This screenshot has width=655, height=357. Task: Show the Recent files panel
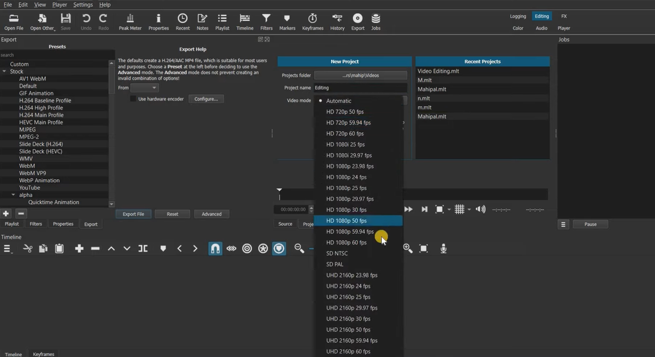coord(182,22)
